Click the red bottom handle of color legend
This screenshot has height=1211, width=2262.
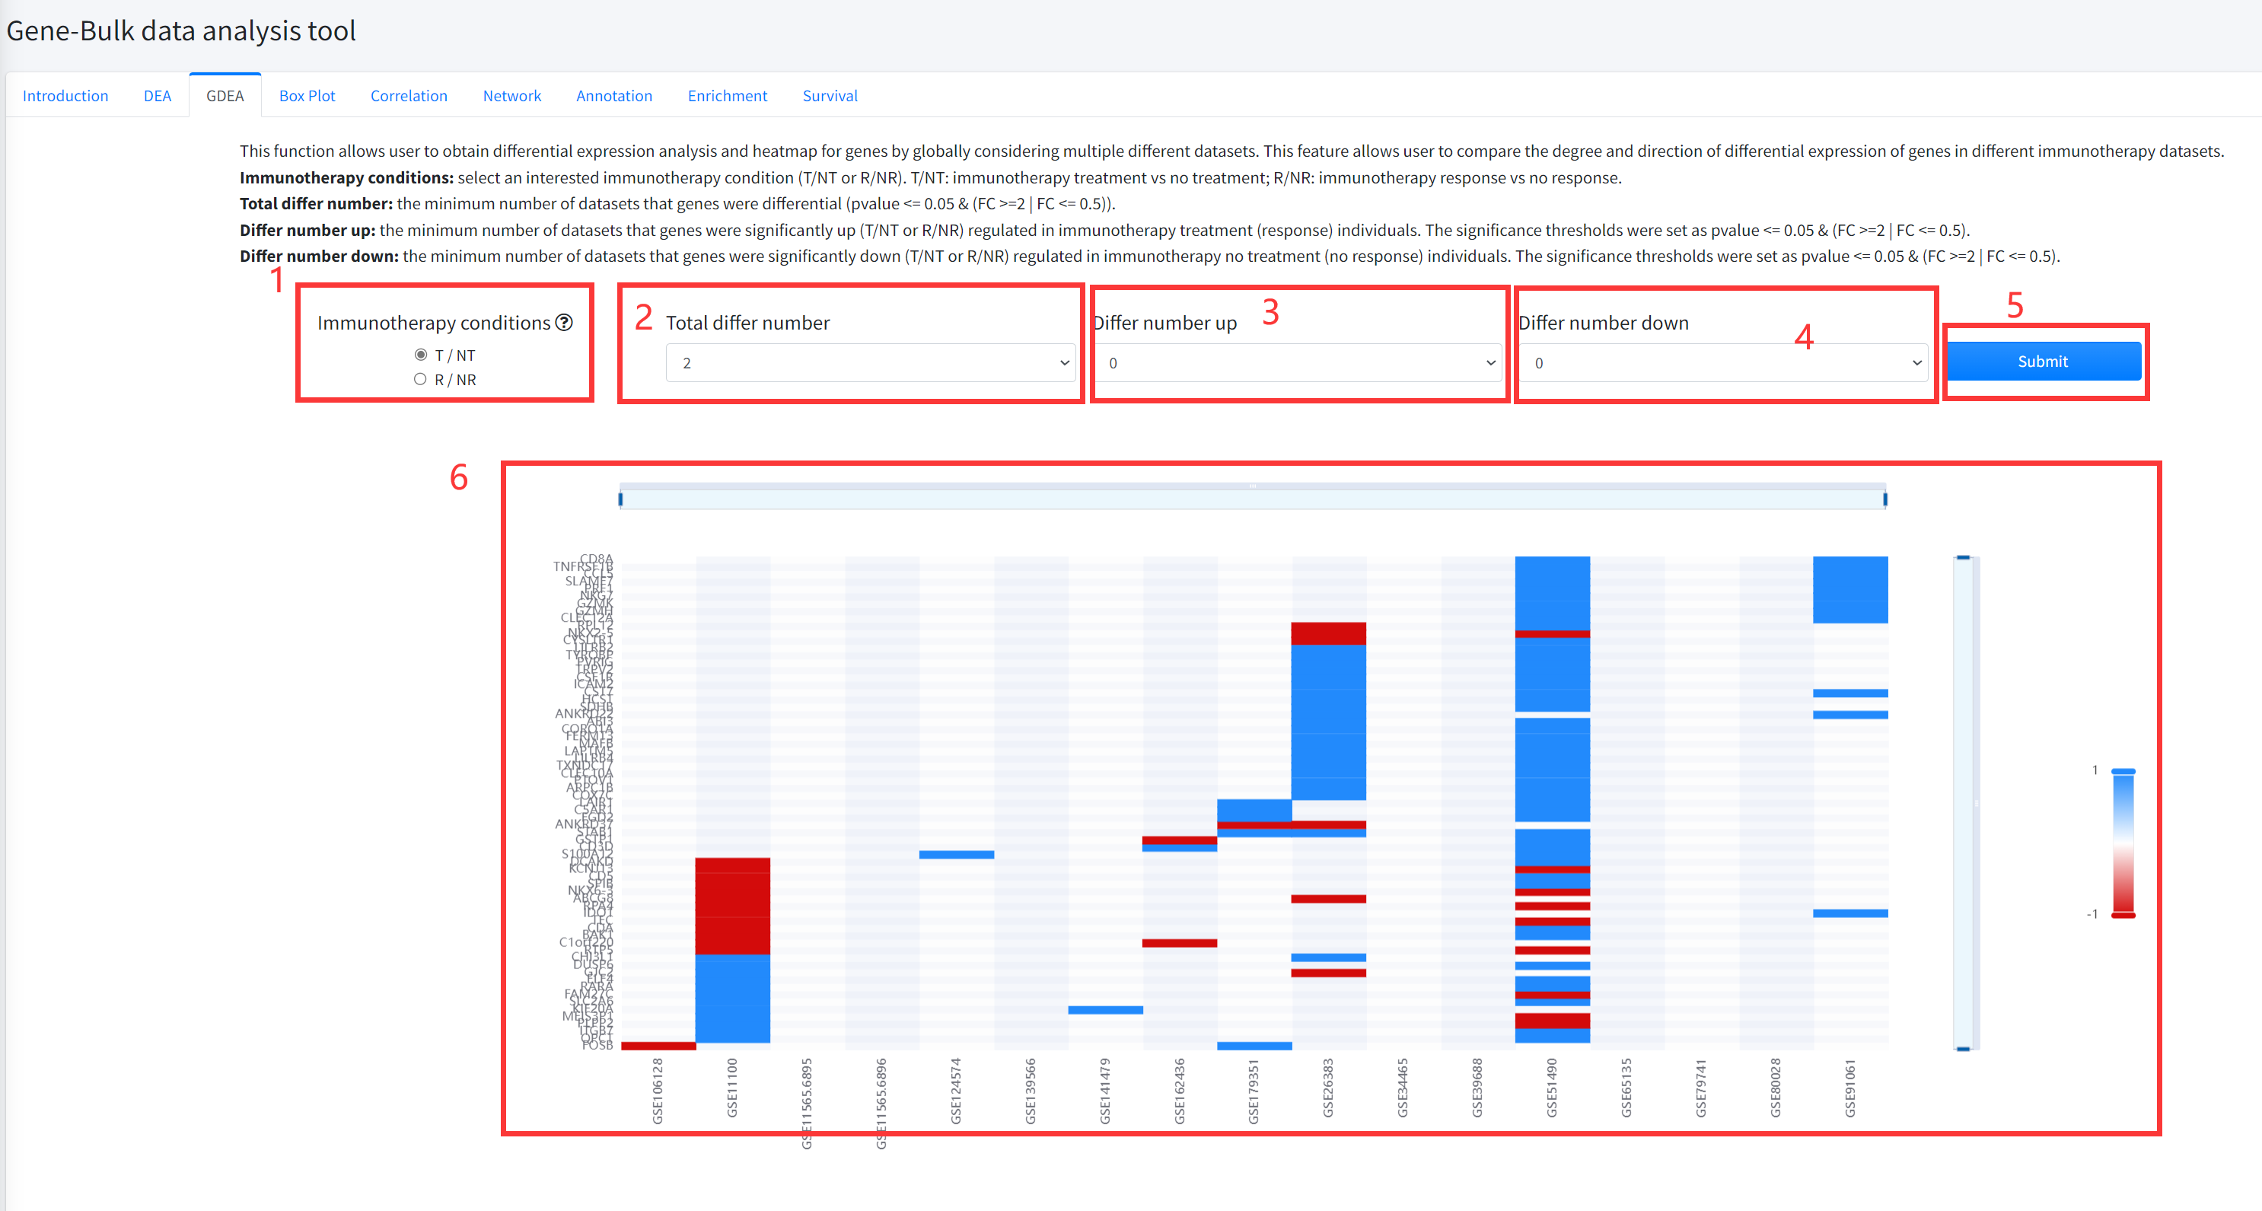coord(2123,915)
